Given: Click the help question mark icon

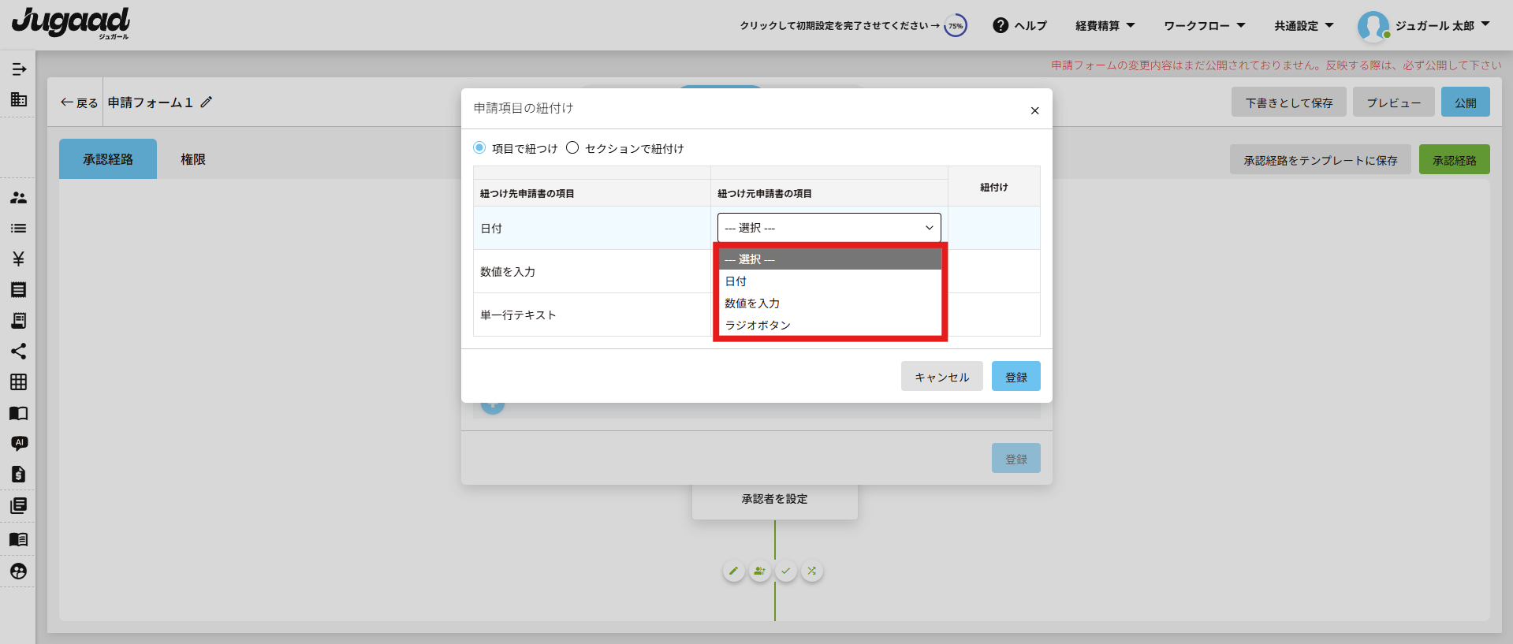Looking at the screenshot, I should (x=1001, y=25).
